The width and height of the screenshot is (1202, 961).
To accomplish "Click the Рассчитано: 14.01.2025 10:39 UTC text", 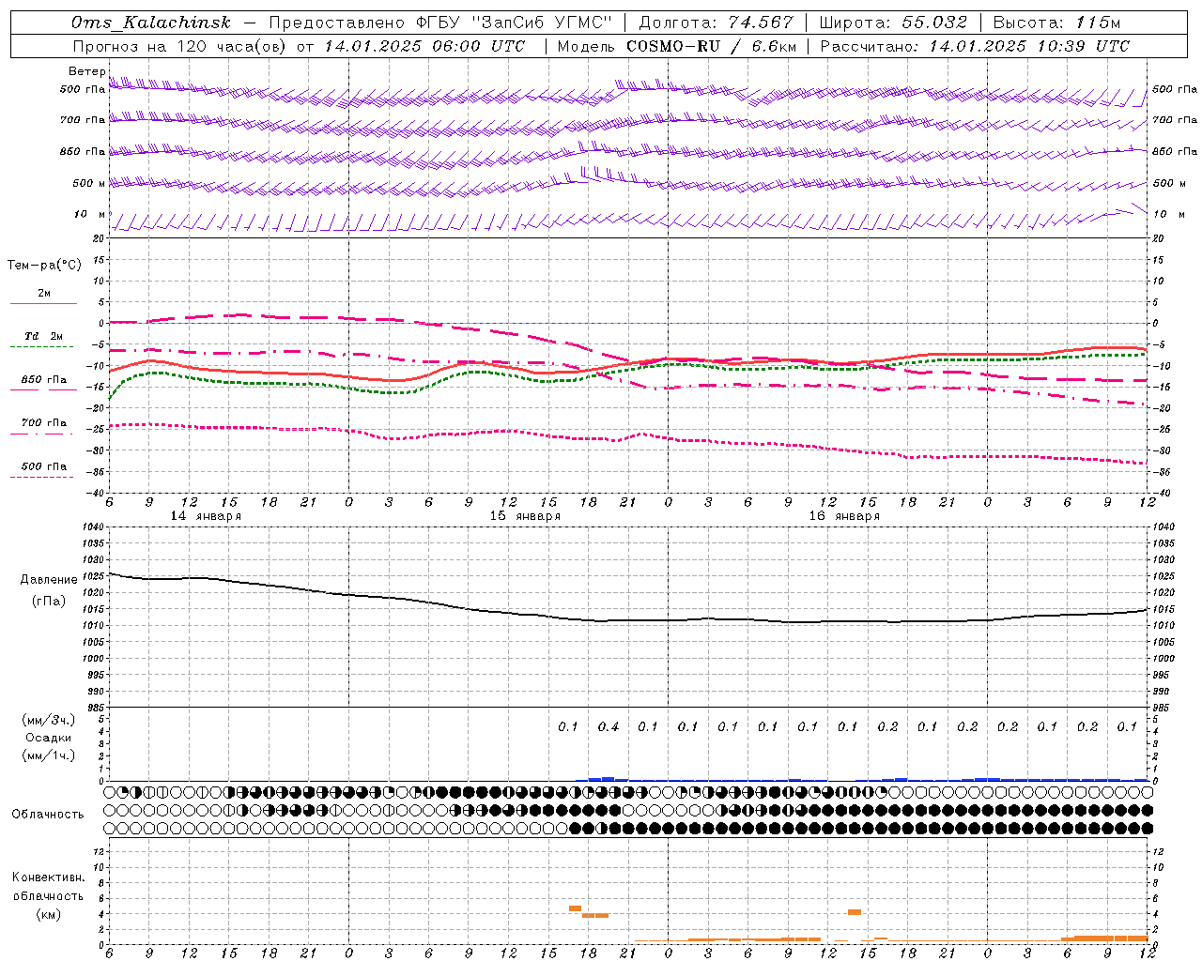I will click(x=976, y=46).
